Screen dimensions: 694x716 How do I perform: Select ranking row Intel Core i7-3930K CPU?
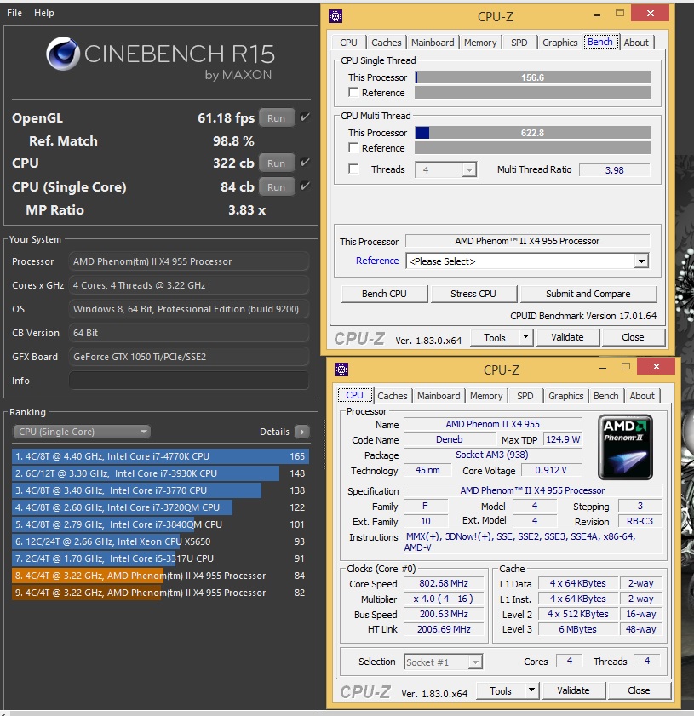tap(160, 473)
